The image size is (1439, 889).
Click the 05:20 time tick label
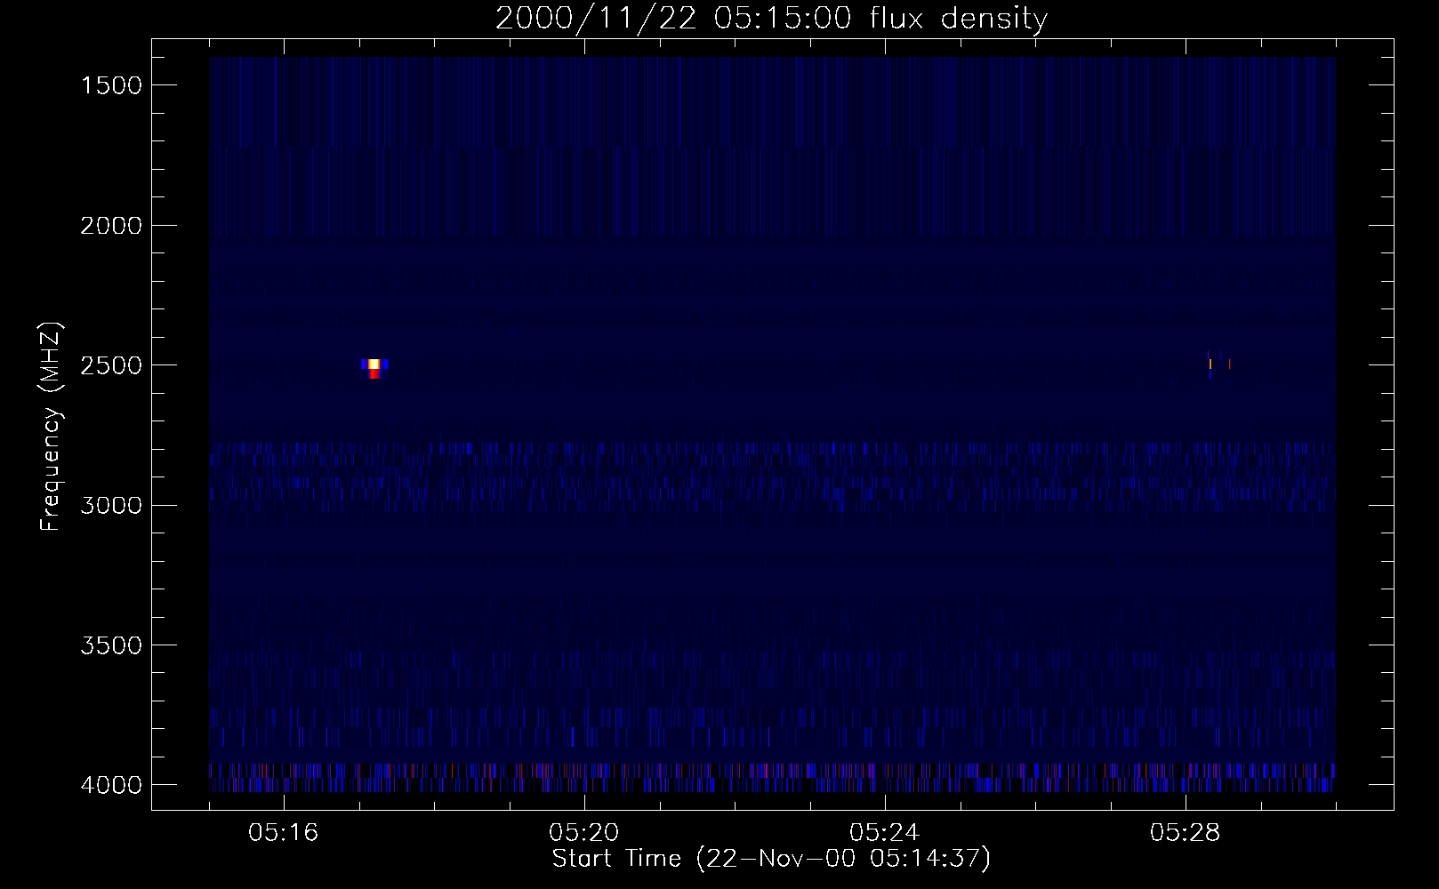tap(584, 833)
